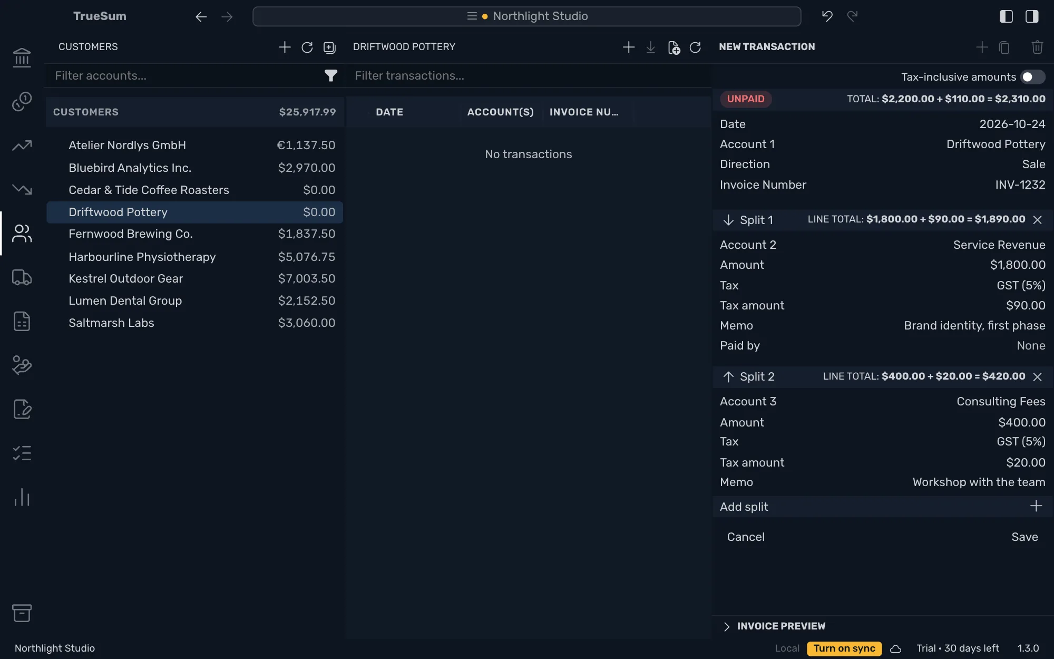Duplicate transaction with copy icon
This screenshot has height=659, width=1054.
[1004, 47]
